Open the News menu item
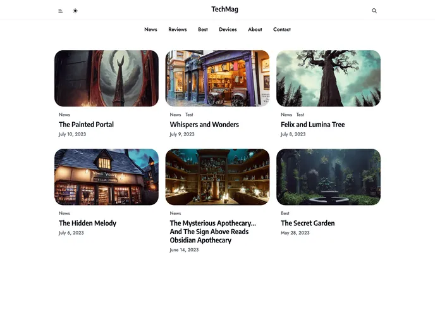Screen dimensions: 435x324 point(150,30)
